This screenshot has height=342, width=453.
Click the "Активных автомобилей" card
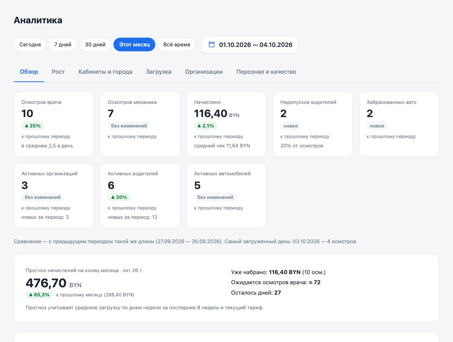[226, 196]
